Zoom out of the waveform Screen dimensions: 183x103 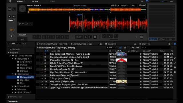[27, 24]
